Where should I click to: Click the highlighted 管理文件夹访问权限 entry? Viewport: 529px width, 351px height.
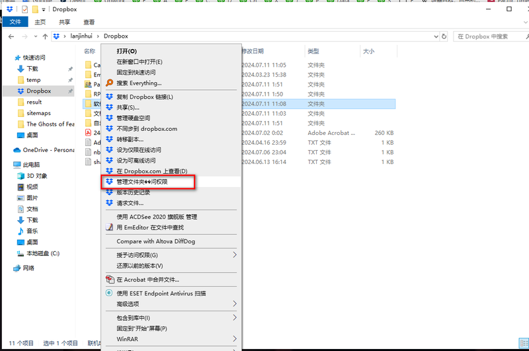click(171, 182)
